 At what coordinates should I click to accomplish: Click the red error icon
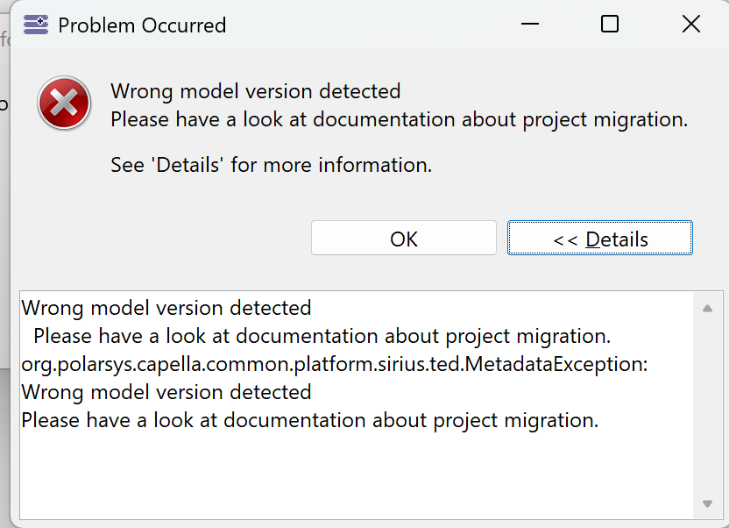(x=64, y=103)
